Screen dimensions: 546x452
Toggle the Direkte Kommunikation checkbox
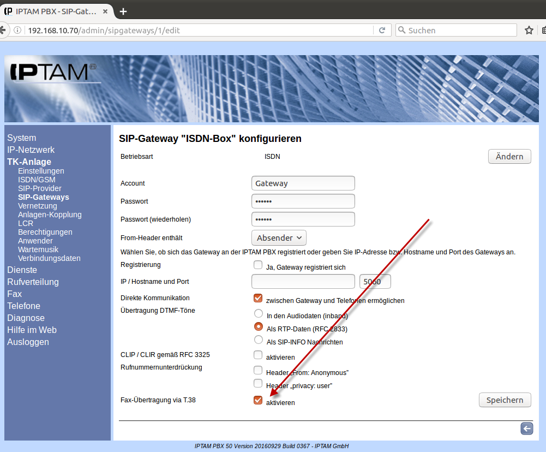point(258,299)
